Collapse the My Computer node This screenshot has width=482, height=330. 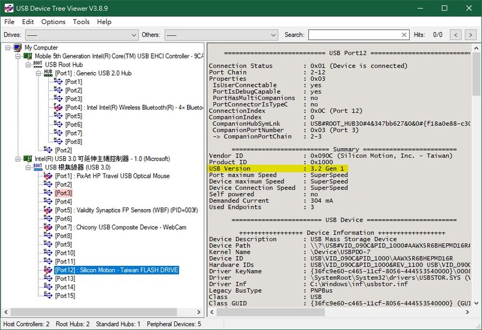tap(7, 47)
